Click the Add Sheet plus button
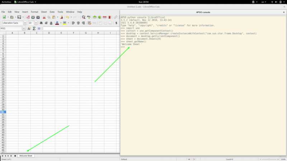Viewport: 287px width, 161px height. 15,156
